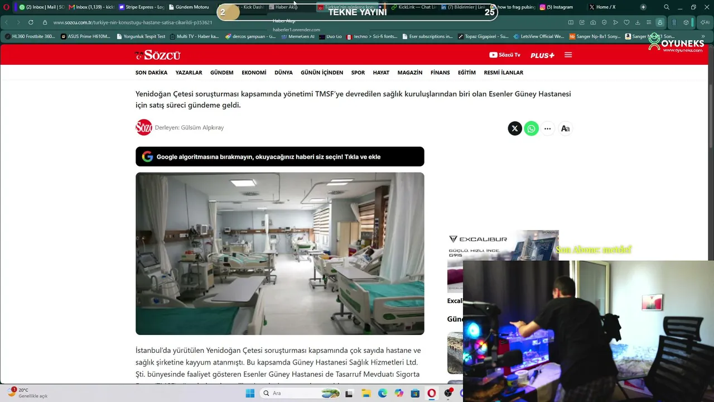714x402 pixels.
Task: Reload the Sözcü page
Action: pyautogui.click(x=31, y=22)
